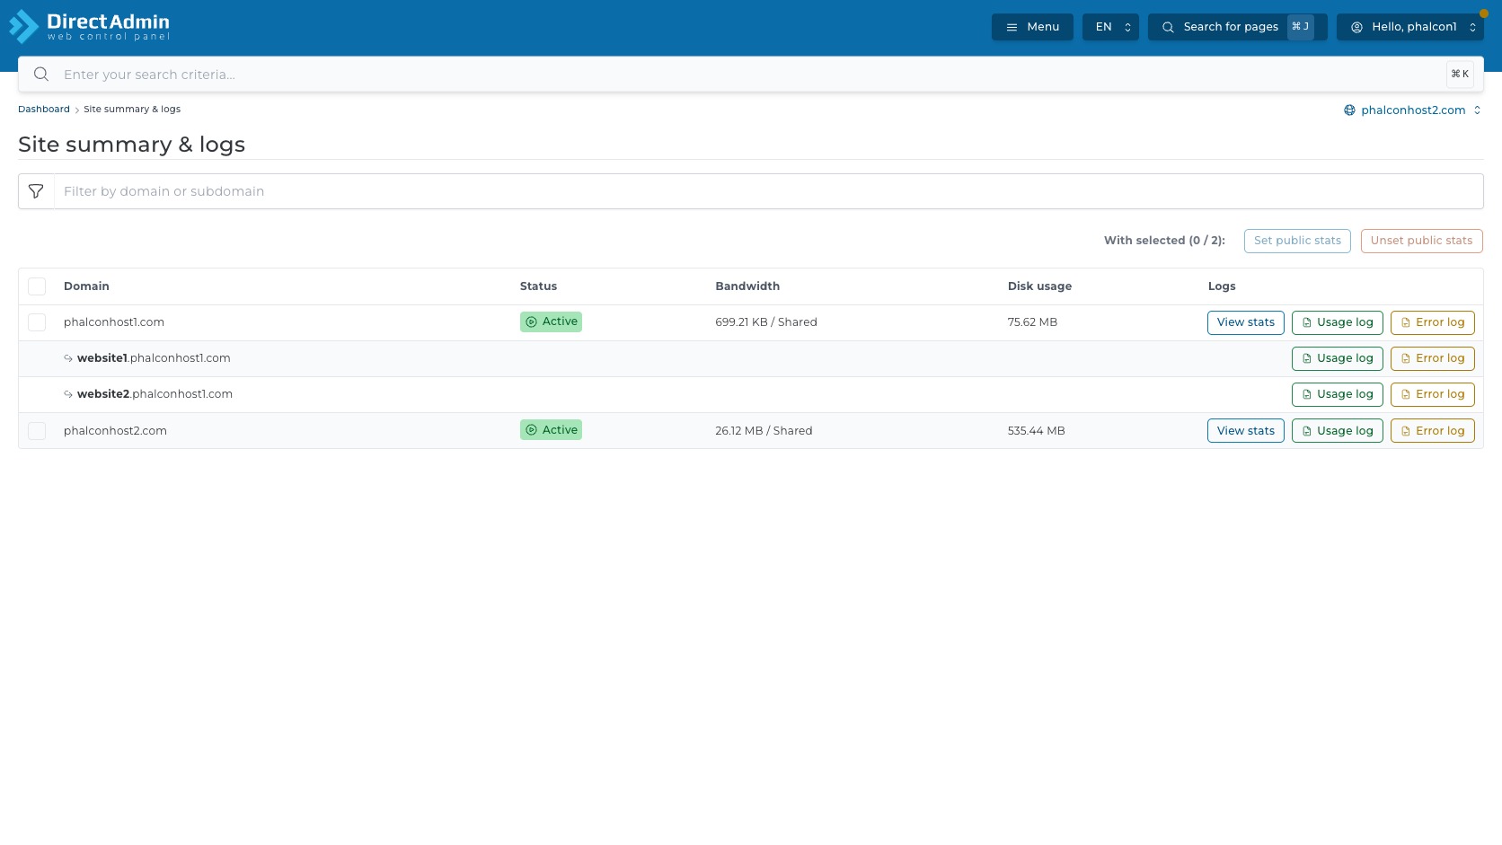Open Error log for website1.phalconhost1.com
This screenshot has width=1502, height=845.
point(1432,358)
